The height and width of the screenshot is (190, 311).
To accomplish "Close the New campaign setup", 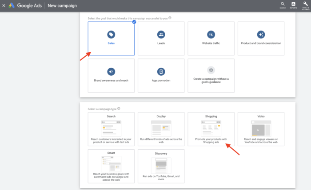I will (4, 5).
